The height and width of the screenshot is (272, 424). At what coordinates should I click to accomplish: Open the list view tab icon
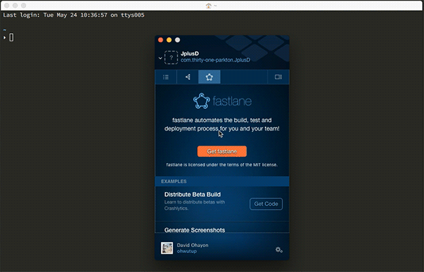pyautogui.click(x=166, y=77)
